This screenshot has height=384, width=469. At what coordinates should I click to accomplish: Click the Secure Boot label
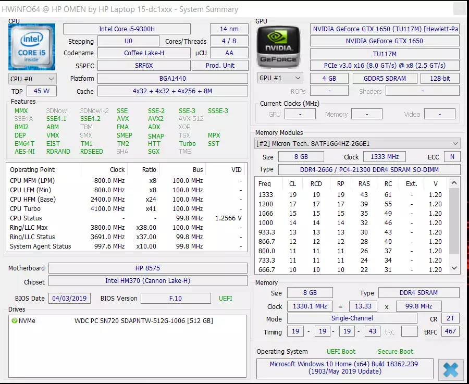(396, 352)
